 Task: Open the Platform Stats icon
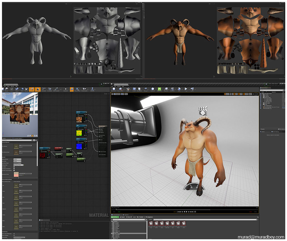(x=77, y=89)
